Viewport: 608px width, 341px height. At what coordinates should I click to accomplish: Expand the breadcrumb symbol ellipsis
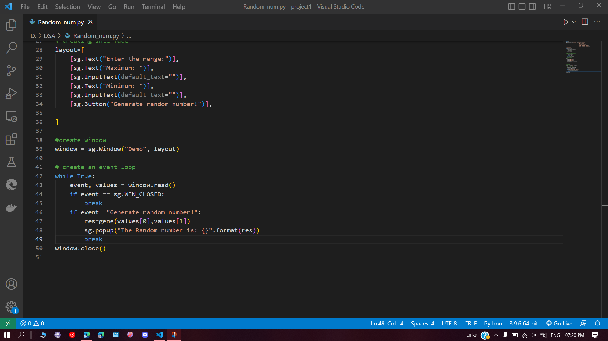129,36
